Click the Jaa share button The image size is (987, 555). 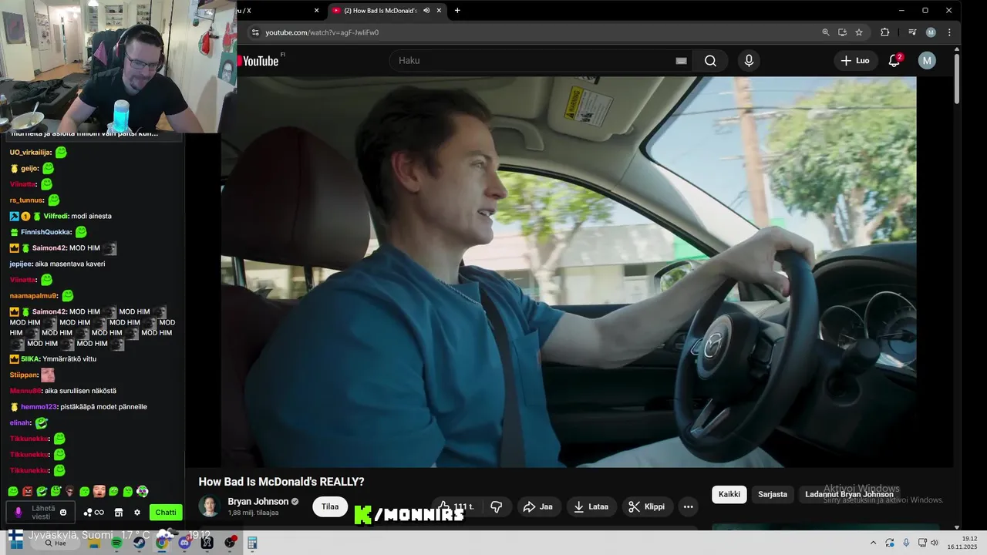pyautogui.click(x=537, y=506)
